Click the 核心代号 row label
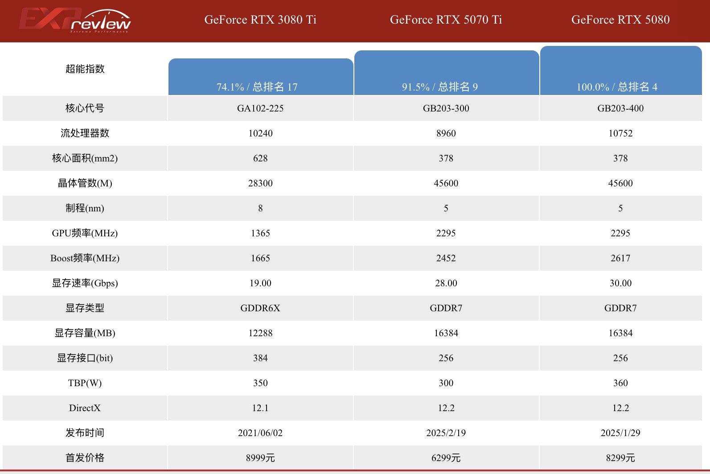710x474 pixels. [x=85, y=108]
